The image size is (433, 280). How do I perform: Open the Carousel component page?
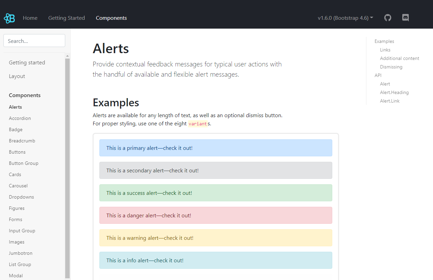[18, 186]
